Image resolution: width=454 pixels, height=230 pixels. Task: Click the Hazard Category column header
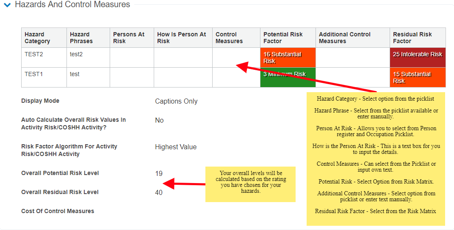[x=37, y=38]
